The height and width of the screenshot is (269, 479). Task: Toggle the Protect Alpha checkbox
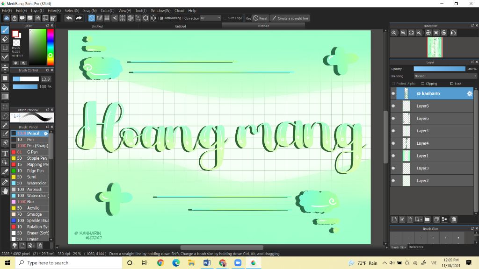pyautogui.click(x=393, y=84)
